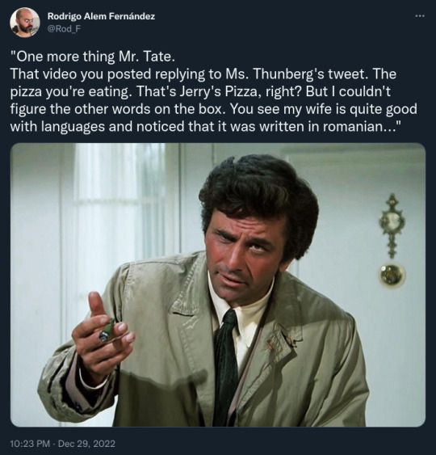Click the display name Rodrigo Alem Fernández
This screenshot has width=436, height=455.
101,16
